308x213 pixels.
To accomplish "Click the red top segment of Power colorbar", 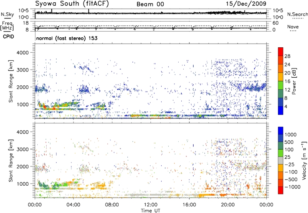I will click(x=281, y=52).
